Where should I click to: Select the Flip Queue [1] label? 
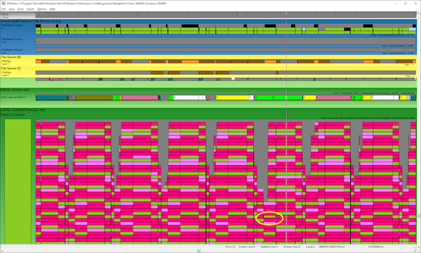(11, 68)
